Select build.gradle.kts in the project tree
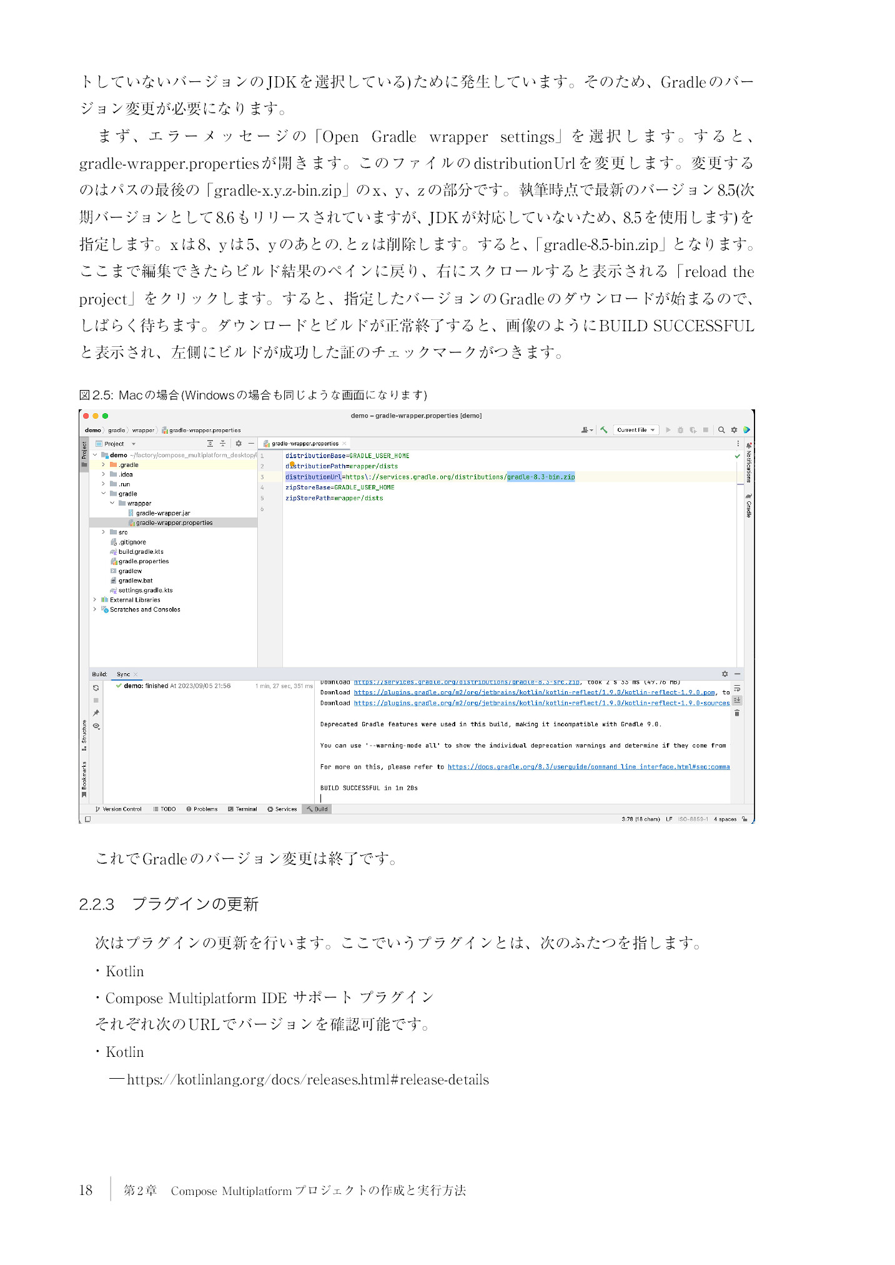Viewport: 895px width, 1265px height. tap(141, 552)
